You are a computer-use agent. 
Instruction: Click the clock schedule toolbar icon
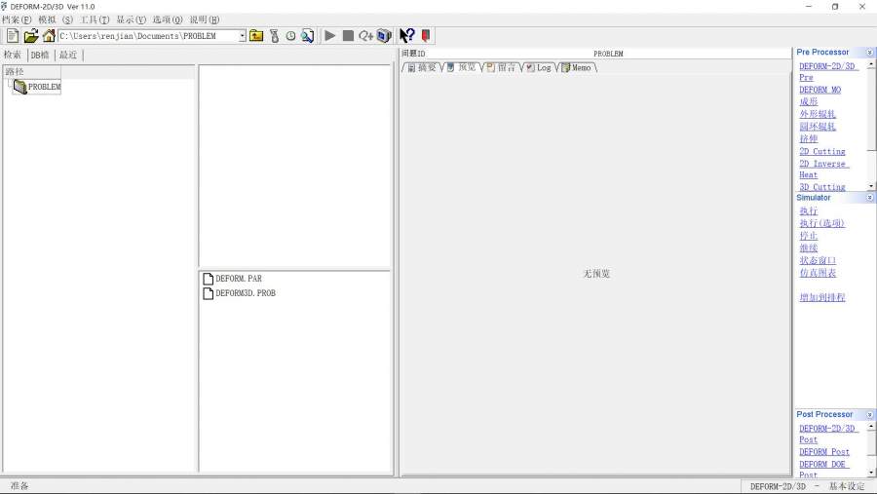(290, 36)
